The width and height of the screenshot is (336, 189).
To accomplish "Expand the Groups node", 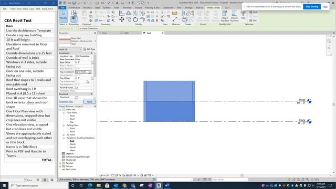I will click(60, 166).
